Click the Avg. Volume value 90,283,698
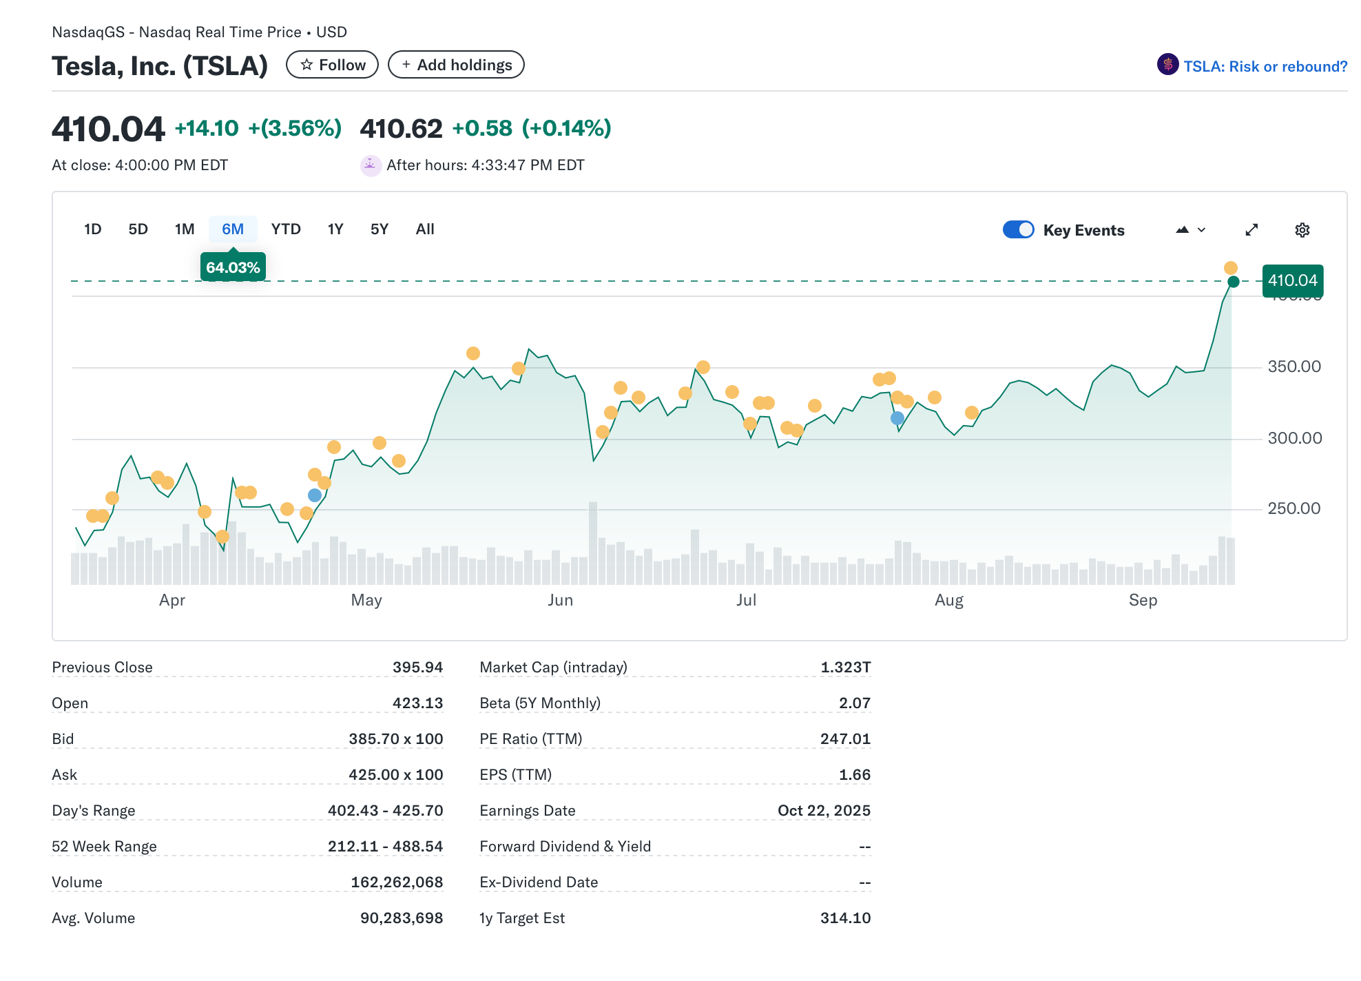This screenshot has width=1361, height=981. pos(402,918)
